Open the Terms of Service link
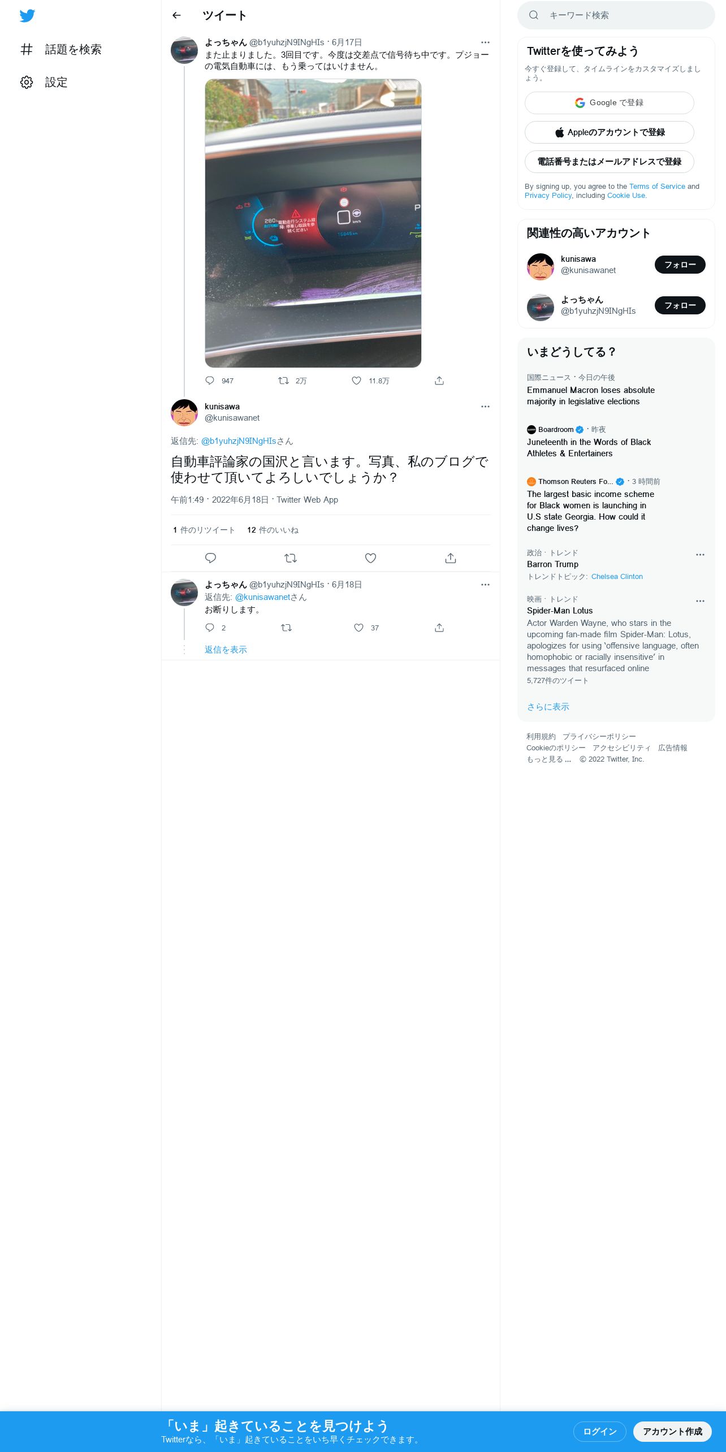 (x=657, y=187)
